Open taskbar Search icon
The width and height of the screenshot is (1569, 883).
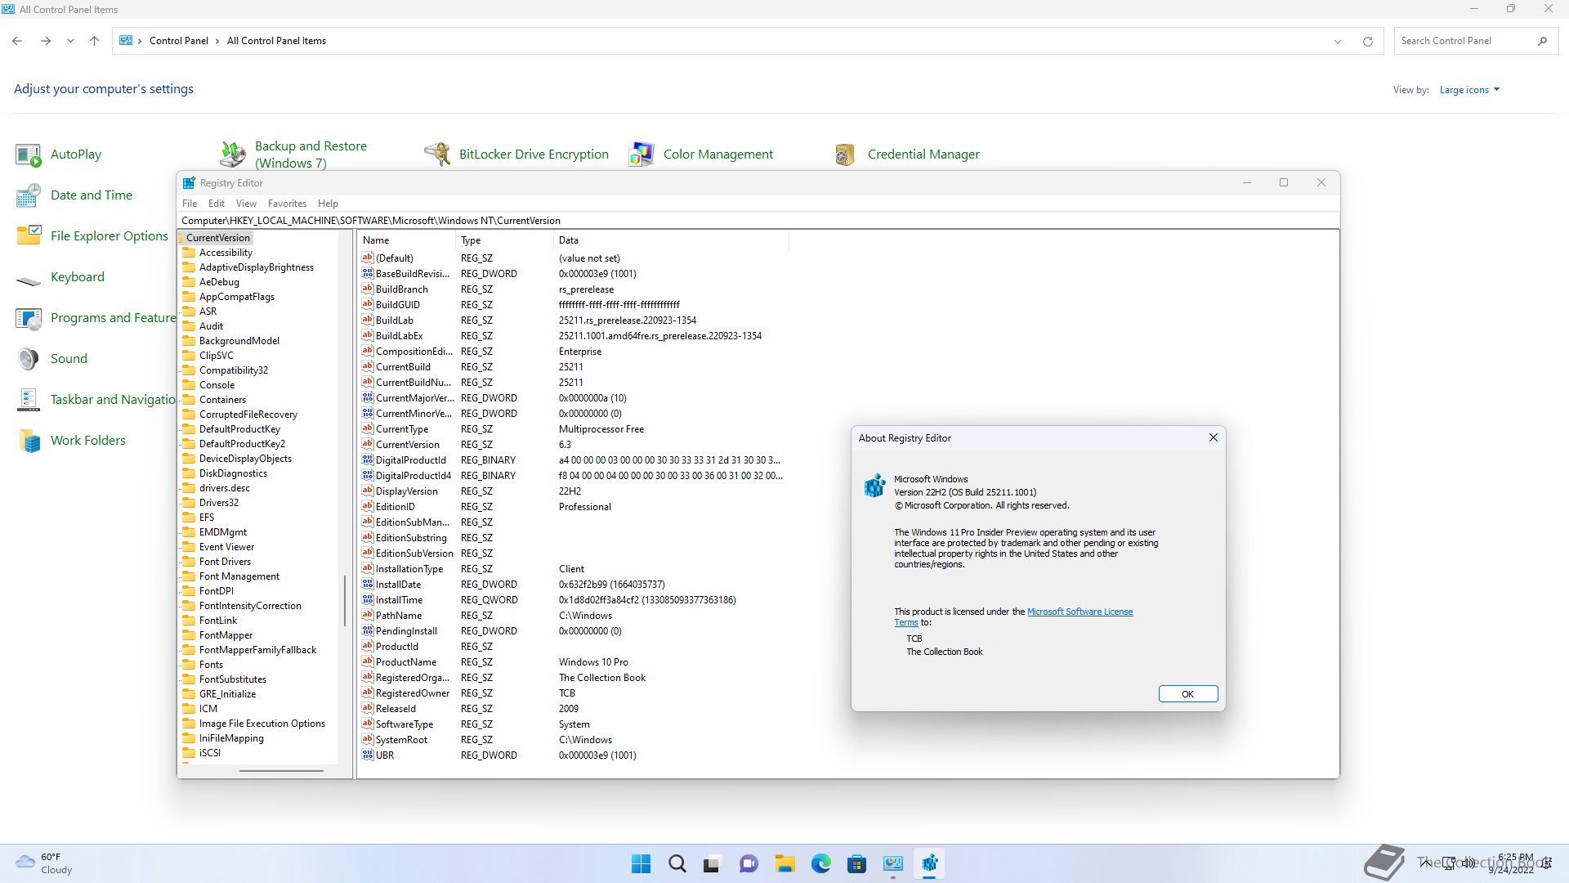tap(677, 863)
